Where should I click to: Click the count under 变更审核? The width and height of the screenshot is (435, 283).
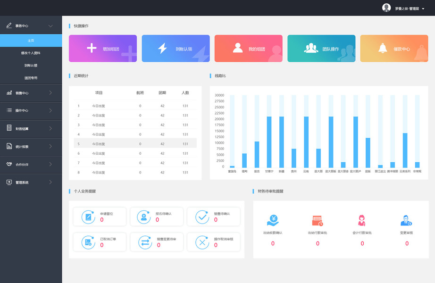[x=407, y=243]
